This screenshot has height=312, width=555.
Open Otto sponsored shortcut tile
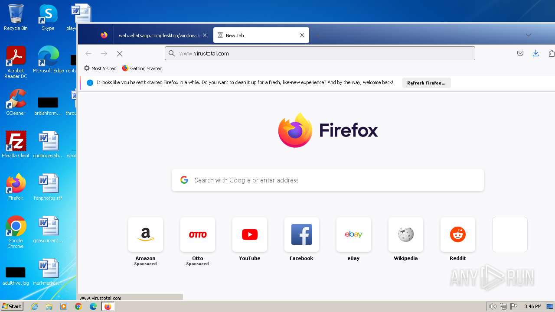(x=198, y=234)
